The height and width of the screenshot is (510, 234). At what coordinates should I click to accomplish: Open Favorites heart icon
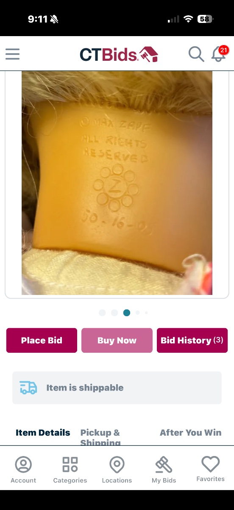click(210, 469)
